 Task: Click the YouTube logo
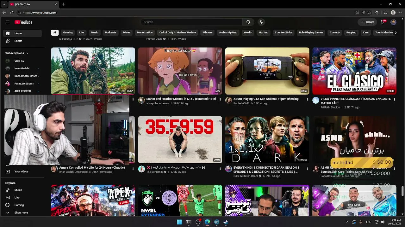click(x=23, y=22)
